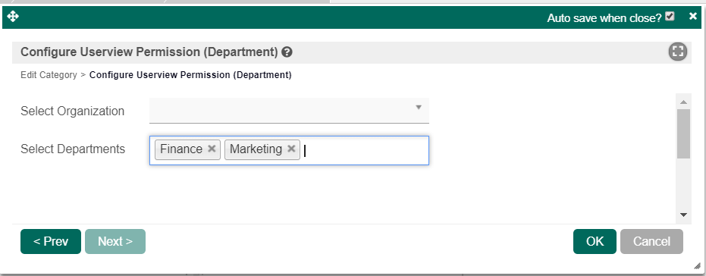Click the vertical scrollbar thumb
This screenshot has height=276, width=706.
(683, 133)
